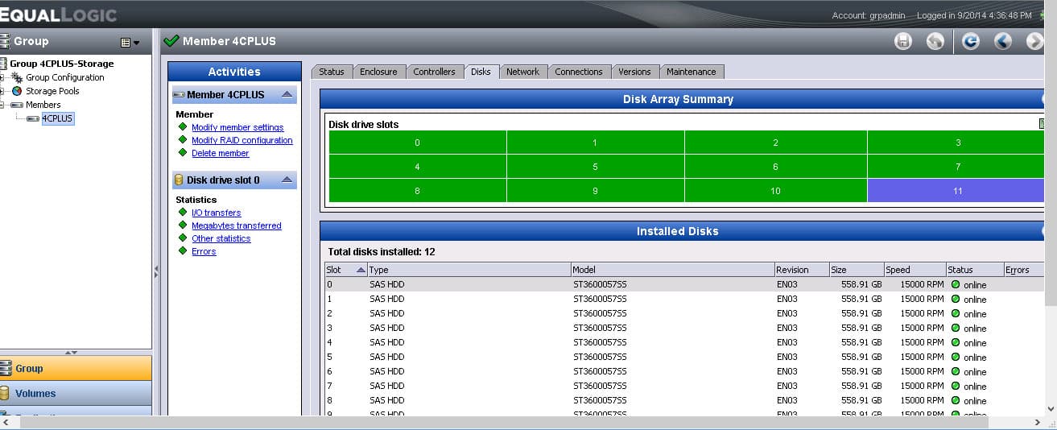
Task: Open Megabytes transferred link
Action: 237,225
